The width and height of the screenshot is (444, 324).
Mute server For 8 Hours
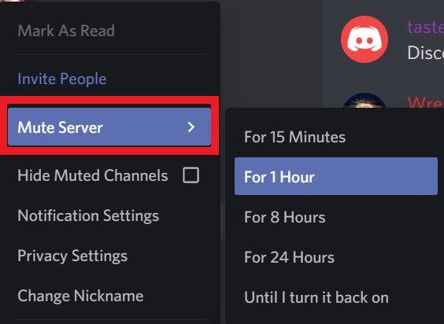[336, 217]
